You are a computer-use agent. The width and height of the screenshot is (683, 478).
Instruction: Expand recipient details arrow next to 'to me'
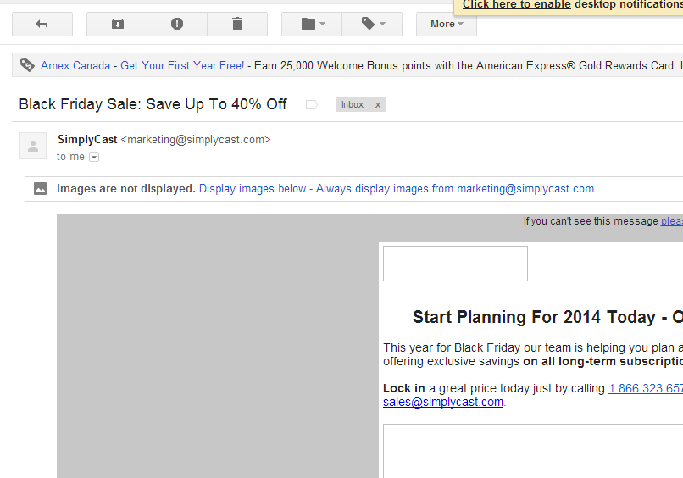[94, 157]
